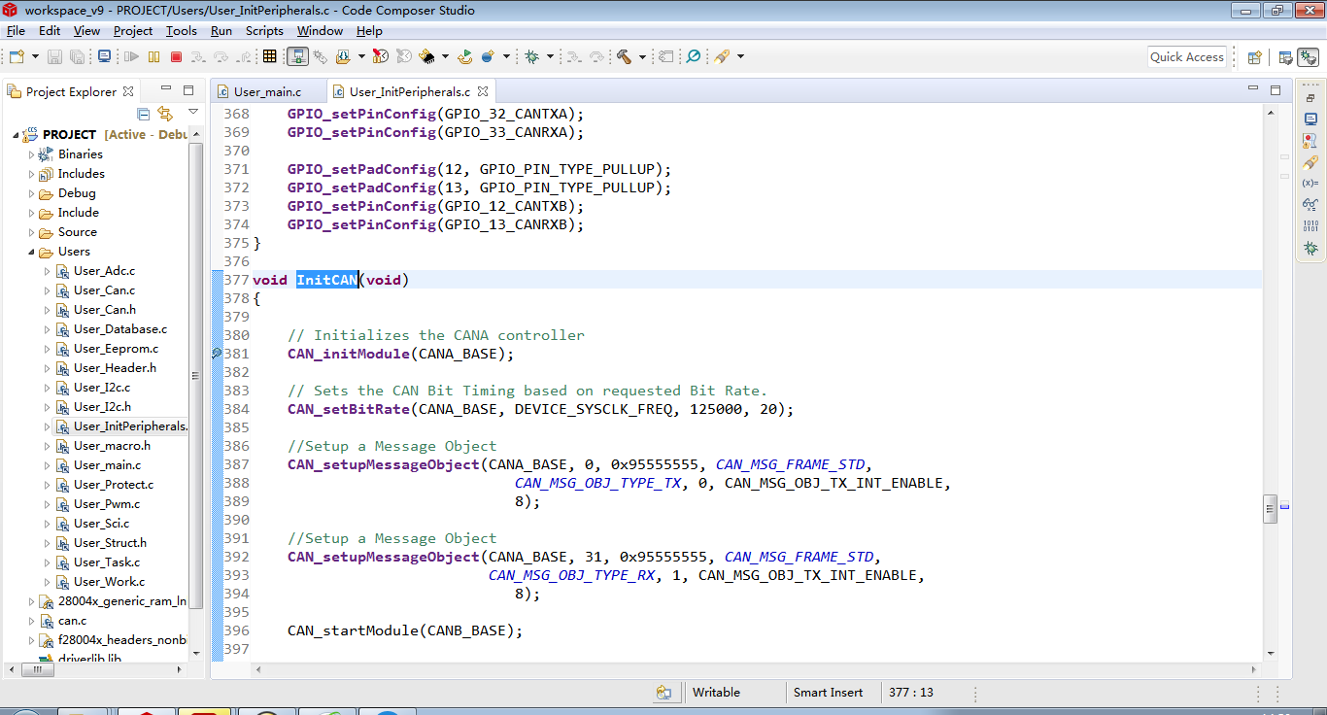Click the Quick Access search field
The height and width of the screenshot is (715, 1327).
(1187, 57)
